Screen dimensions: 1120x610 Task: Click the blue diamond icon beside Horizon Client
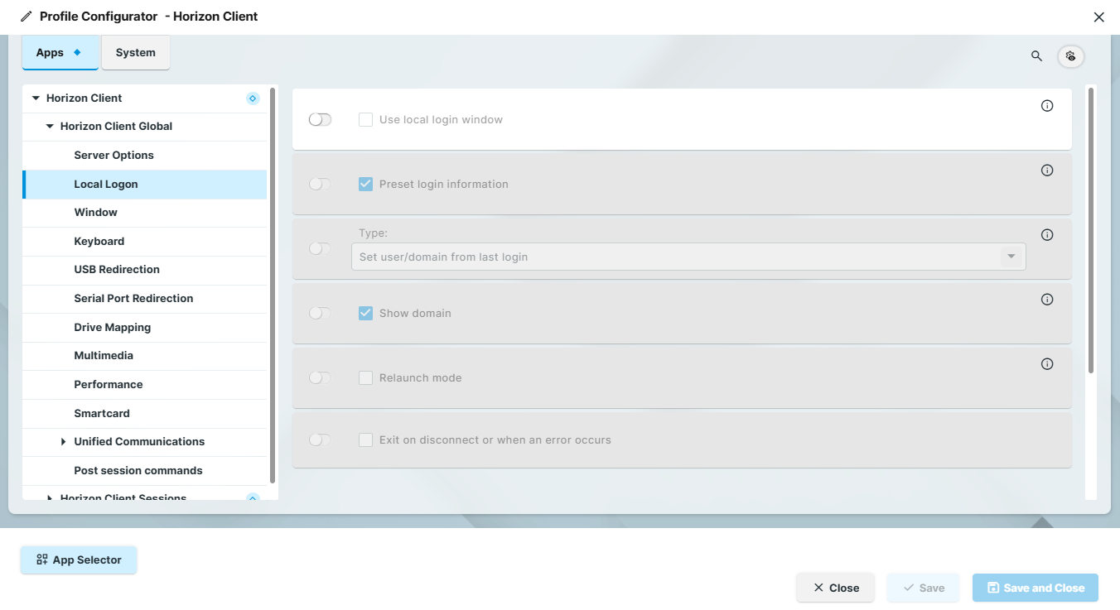(x=253, y=98)
